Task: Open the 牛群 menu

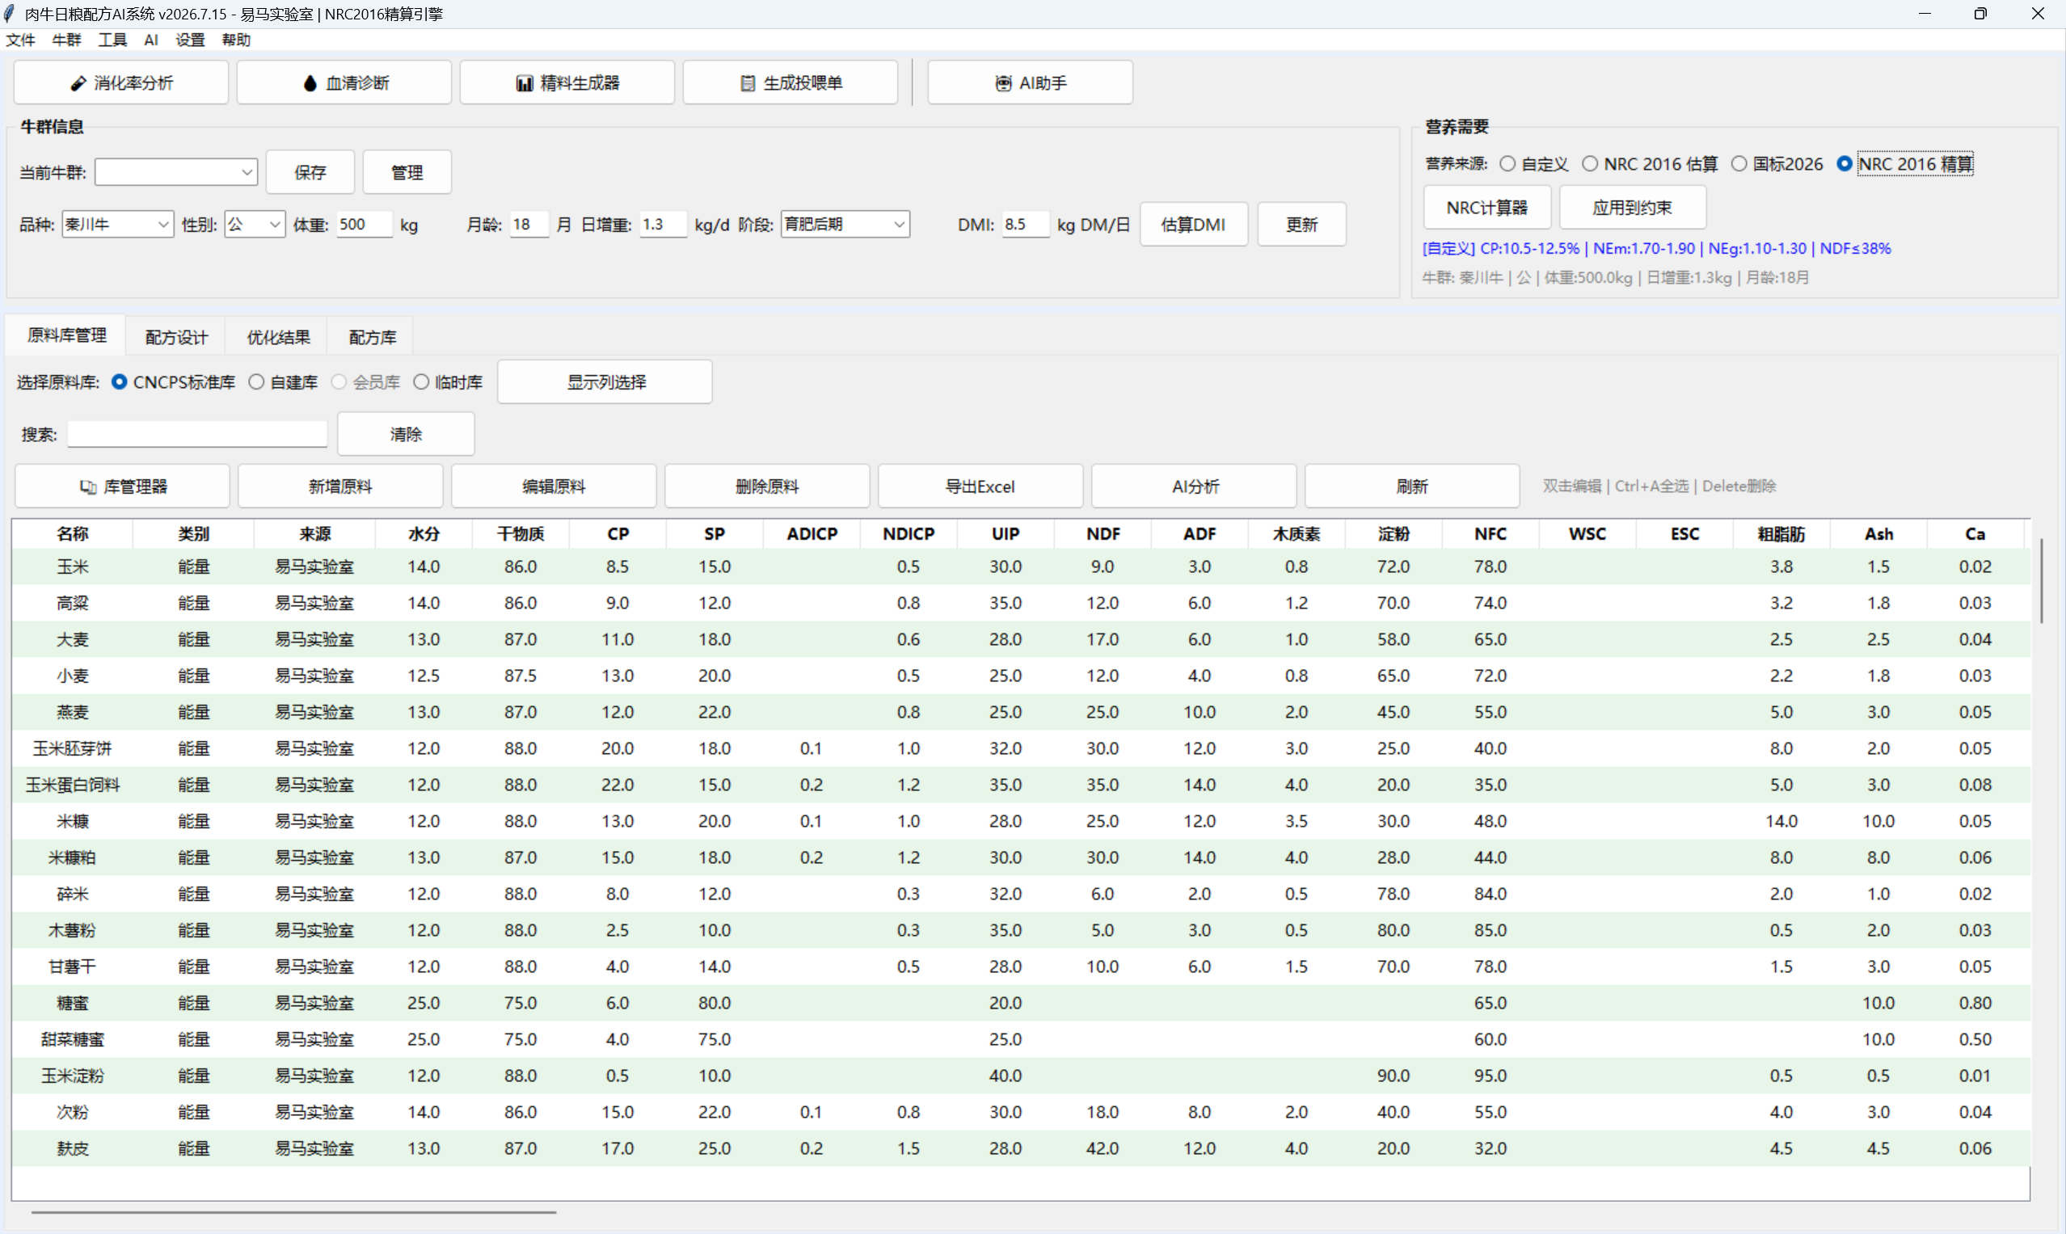Action: point(66,40)
